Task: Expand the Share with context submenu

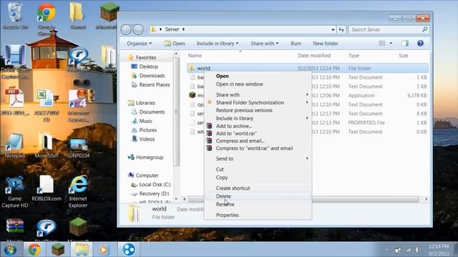Action: click(258, 95)
